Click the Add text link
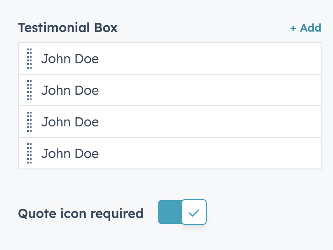The height and width of the screenshot is (250, 333). point(311,28)
